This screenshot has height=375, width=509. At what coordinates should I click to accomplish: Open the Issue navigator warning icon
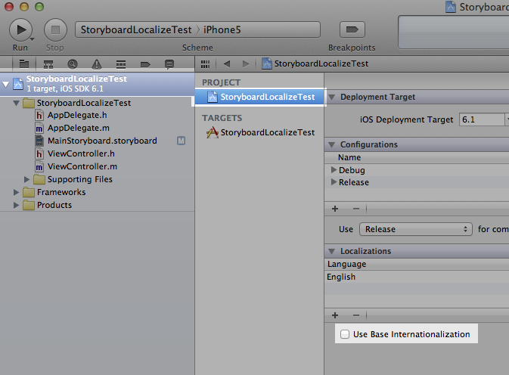pos(96,64)
